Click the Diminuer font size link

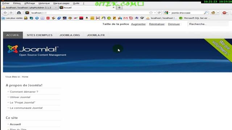point(174,24)
